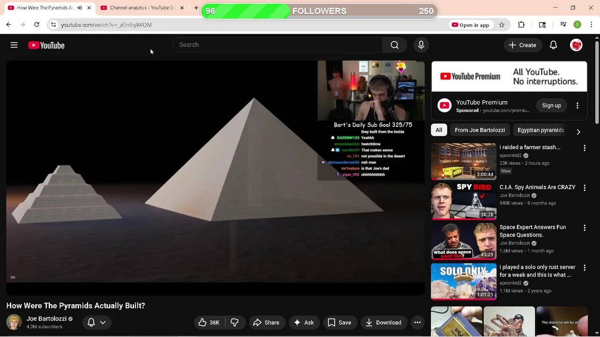Open a new browser tab
This screenshot has height=337, width=600.
(196, 8)
